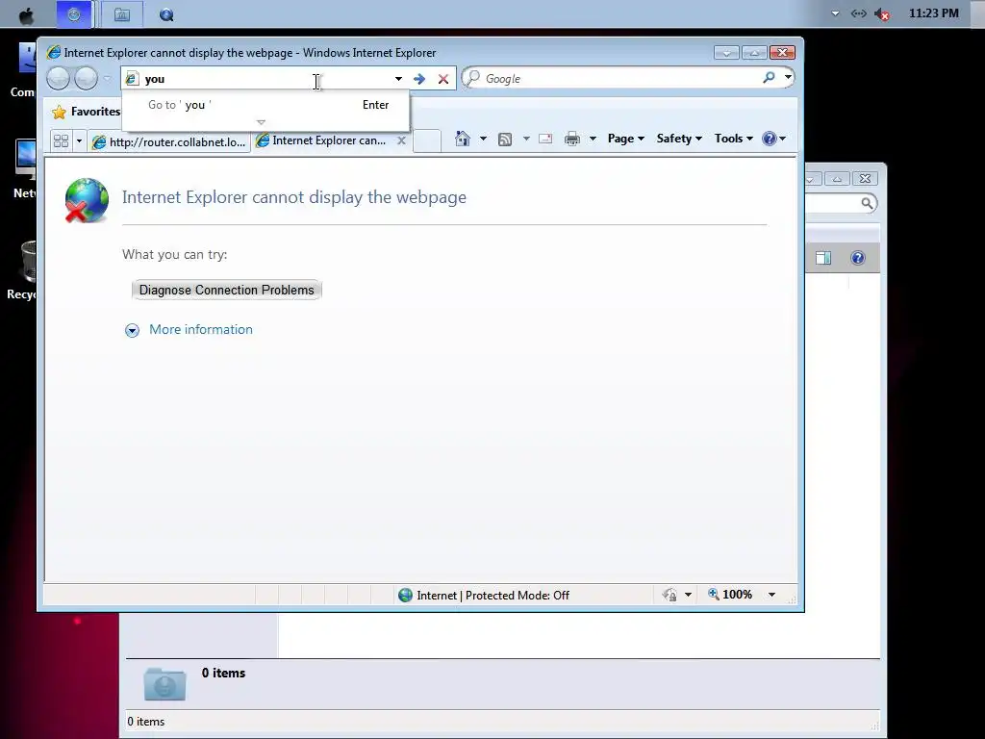Click the Print icon
Screen dimensions: 985x739
(572, 139)
